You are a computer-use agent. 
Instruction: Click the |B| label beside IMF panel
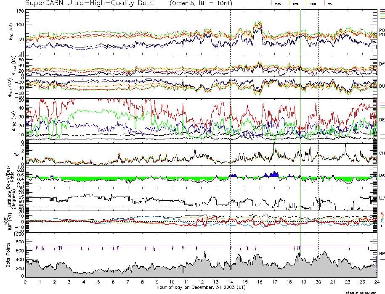point(381,226)
